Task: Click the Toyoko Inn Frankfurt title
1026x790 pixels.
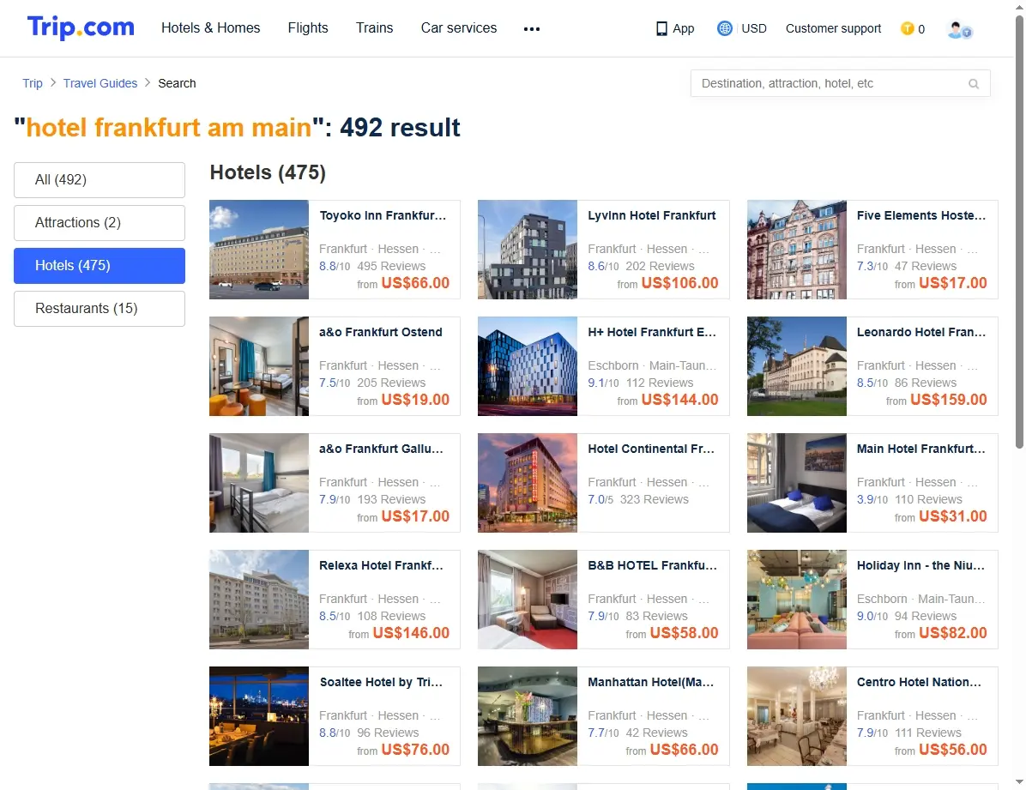Action: 383,215
